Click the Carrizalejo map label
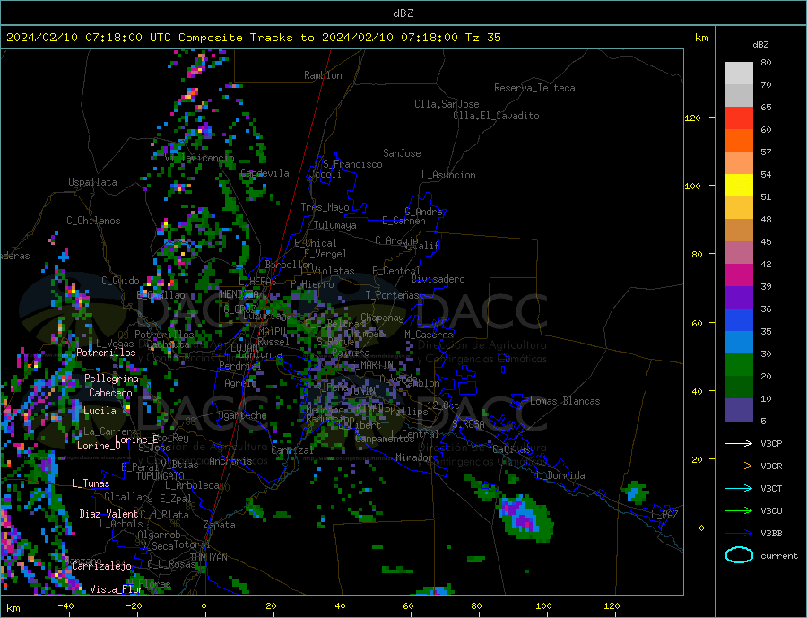The width and height of the screenshot is (807, 618). tap(101, 567)
